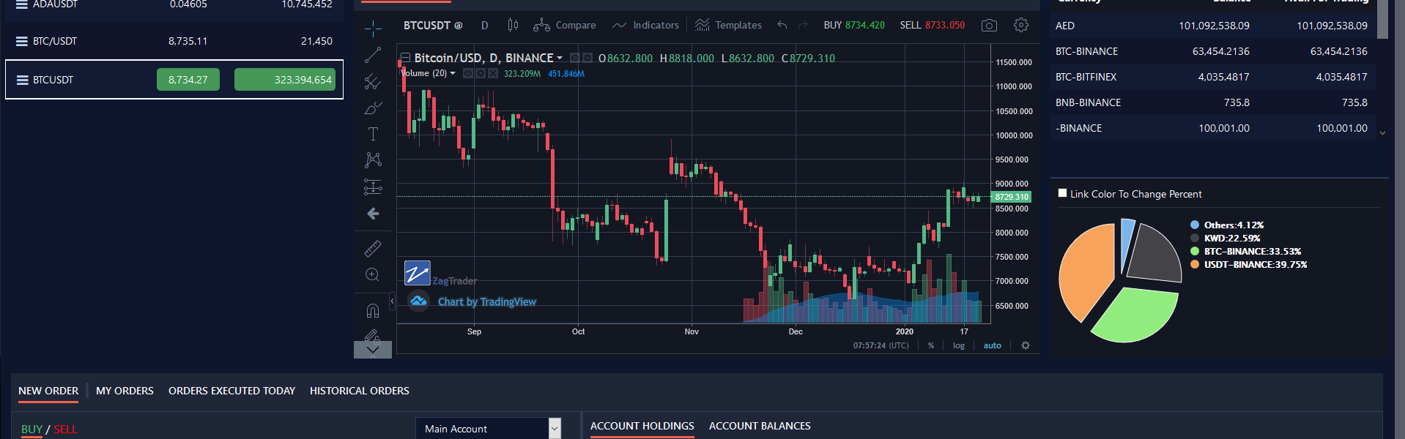
Task: Toggle log scale mode
Action: (x=959, y=345)
